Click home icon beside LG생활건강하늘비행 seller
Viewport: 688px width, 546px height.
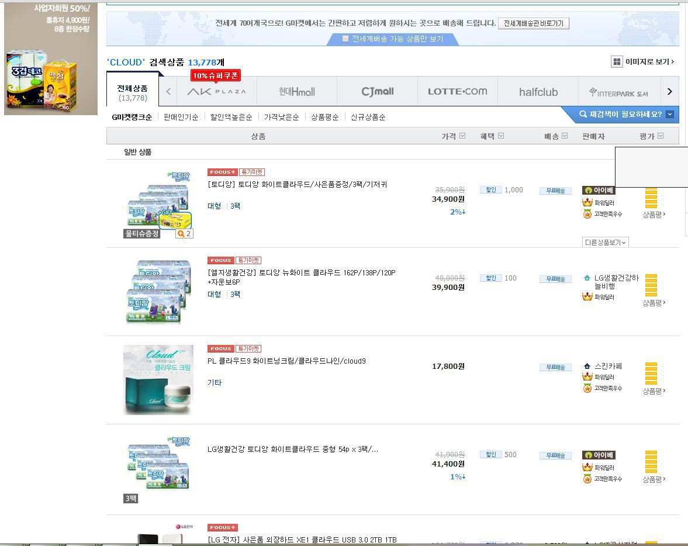coord(587,278)
